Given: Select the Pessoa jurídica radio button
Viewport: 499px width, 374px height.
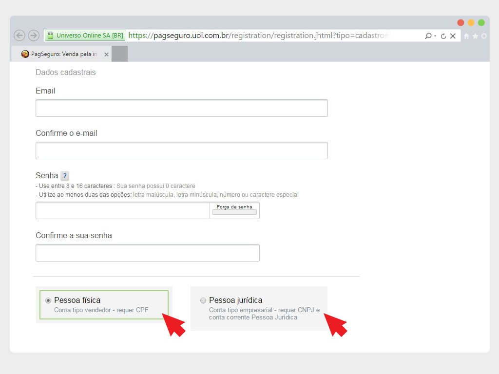Looking at the screenshot, I should [x=203, y=300].
